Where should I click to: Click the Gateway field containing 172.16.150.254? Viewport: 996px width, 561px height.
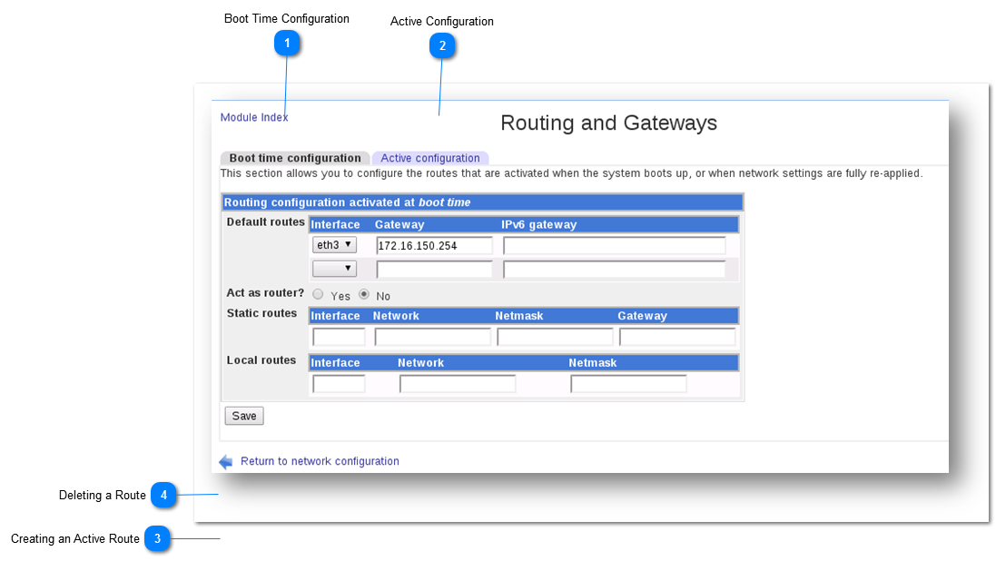point(434,245)
